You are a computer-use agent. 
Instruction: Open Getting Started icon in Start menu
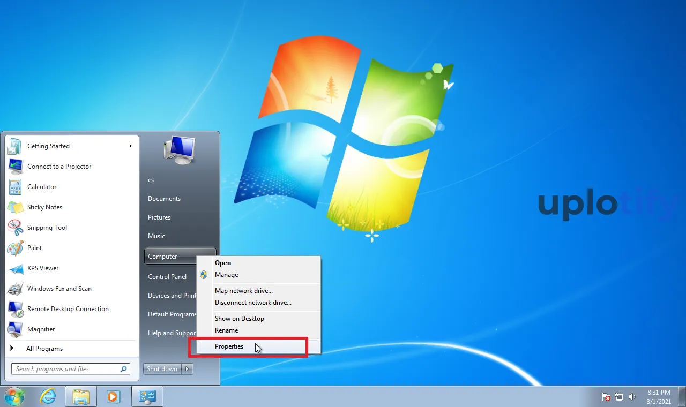tap(15, 146)
